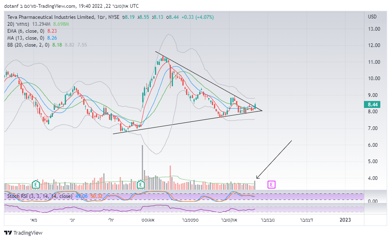Image resolution: width=391 pixels, height=240 pixels.
Task: Click the EMA value 8.23 in legend
Action: (52, 31)
